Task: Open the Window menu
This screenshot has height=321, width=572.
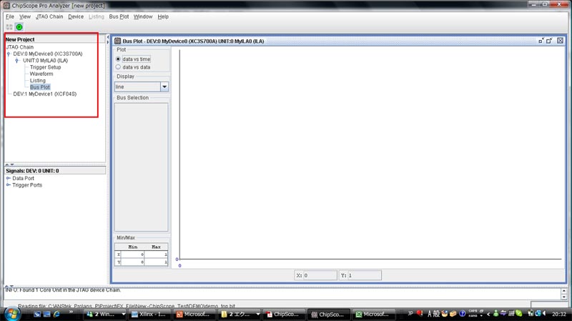Action: [x=143, y=16]
